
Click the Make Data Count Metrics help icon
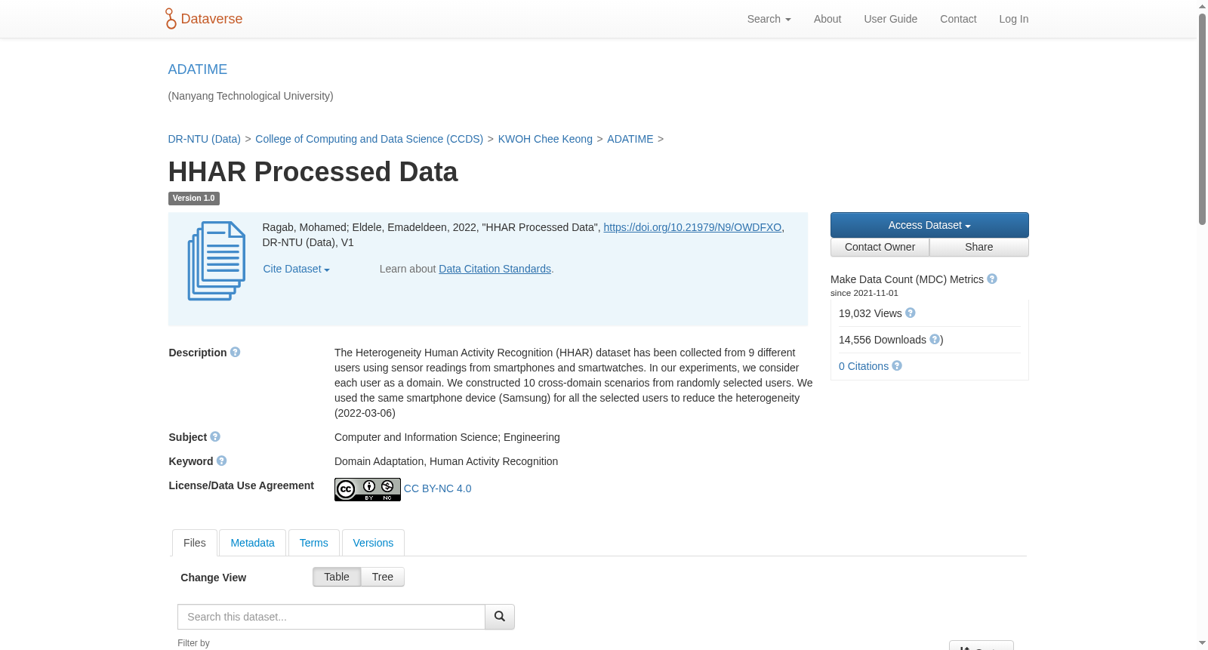coord(992,279)
